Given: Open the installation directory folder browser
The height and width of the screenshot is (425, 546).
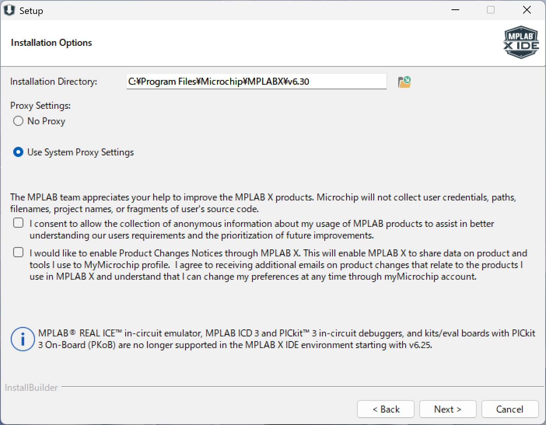Looking at the screenshot, I should click(x=404, y=82).
